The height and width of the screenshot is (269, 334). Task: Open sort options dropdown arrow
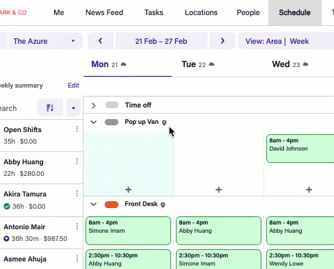pyautogui.click(x=73, y=107)
